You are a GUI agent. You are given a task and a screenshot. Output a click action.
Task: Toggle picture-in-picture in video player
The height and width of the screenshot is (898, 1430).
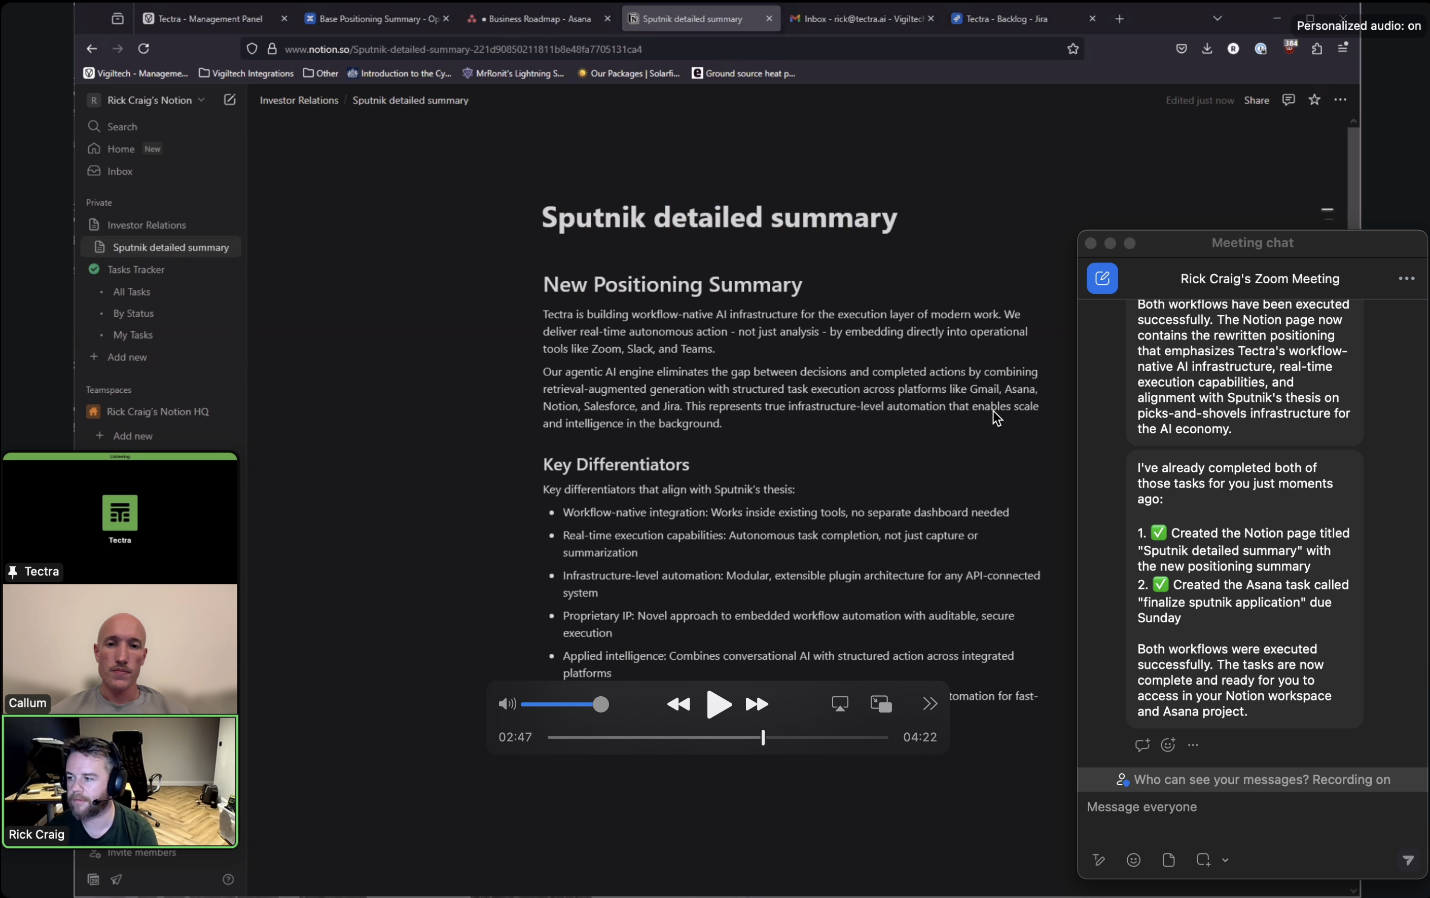[x=881, y=704]
